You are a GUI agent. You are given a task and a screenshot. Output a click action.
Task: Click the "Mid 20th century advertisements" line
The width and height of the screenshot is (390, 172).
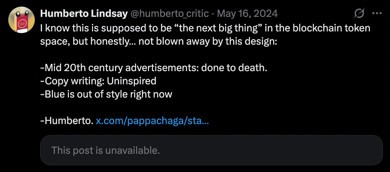[x=154, y=67]
